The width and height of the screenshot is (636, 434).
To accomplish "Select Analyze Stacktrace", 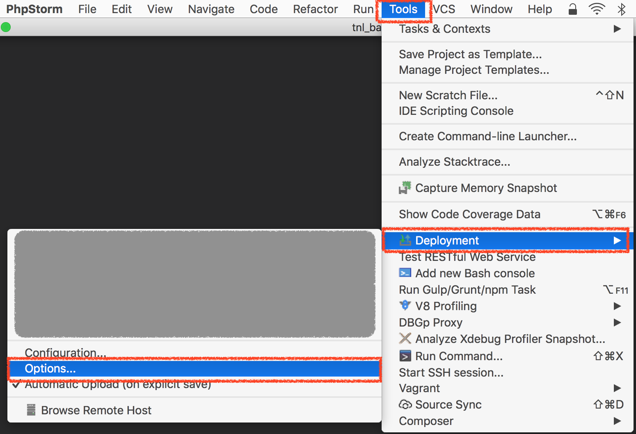I will (508, 162).
